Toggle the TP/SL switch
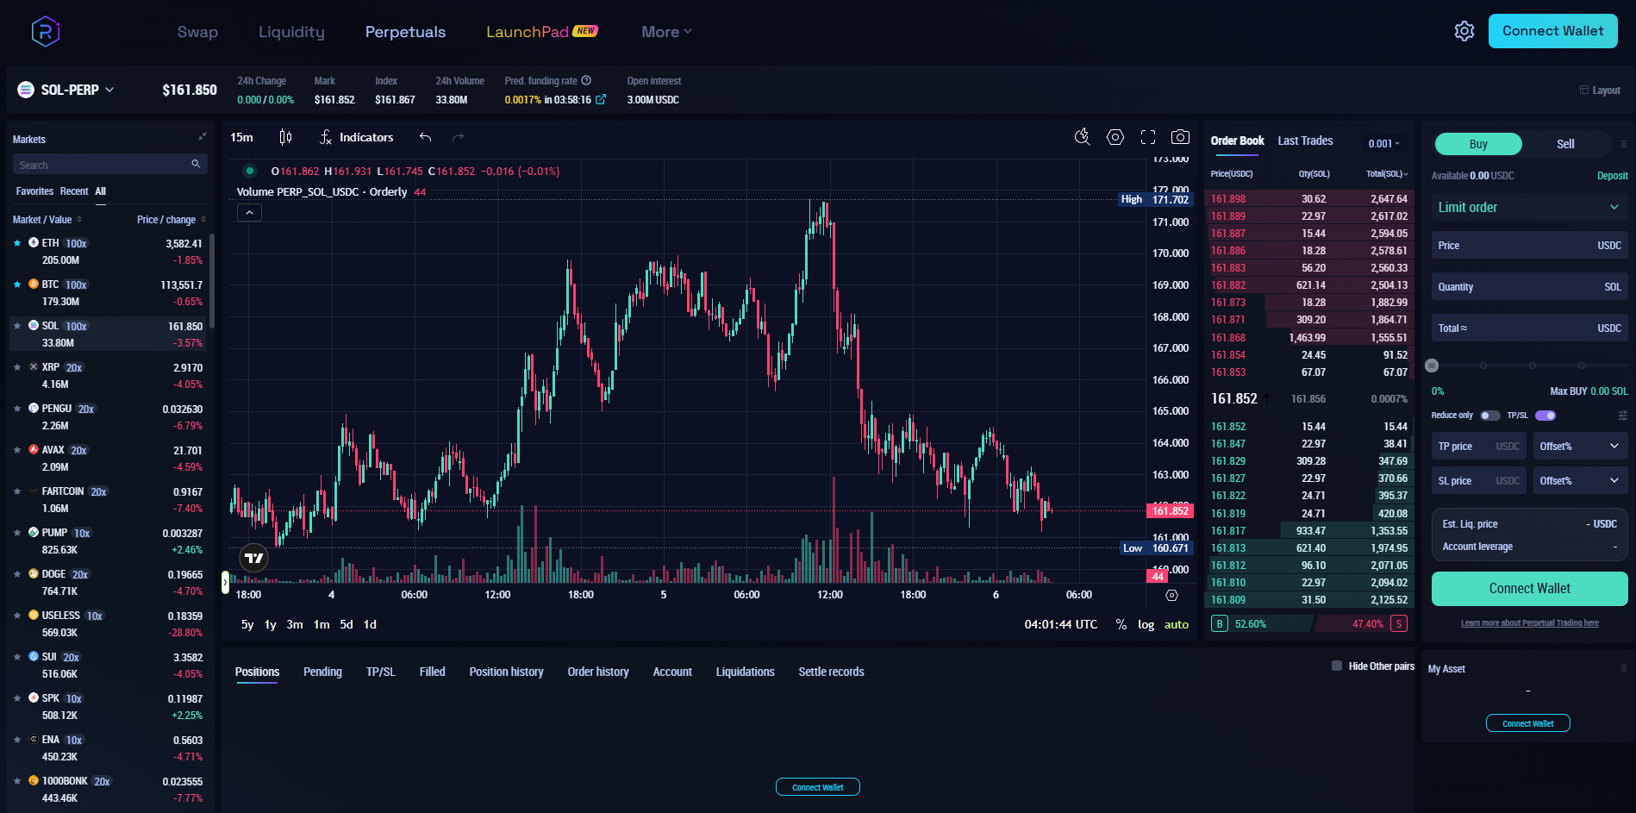The height and width of the screenshot is (813, 1636). [1545, 416]
